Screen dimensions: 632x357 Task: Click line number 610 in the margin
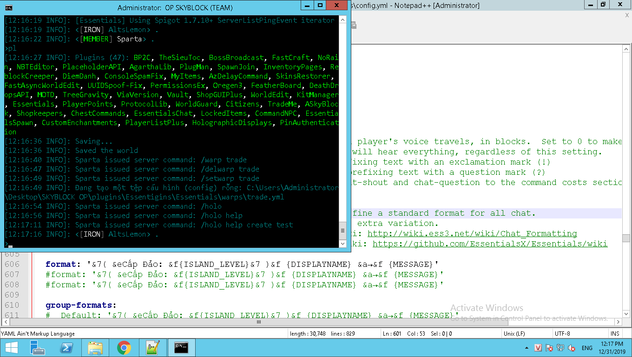click(x=12, y=305)
